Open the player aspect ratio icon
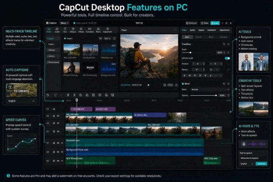 tap(170, 85)
